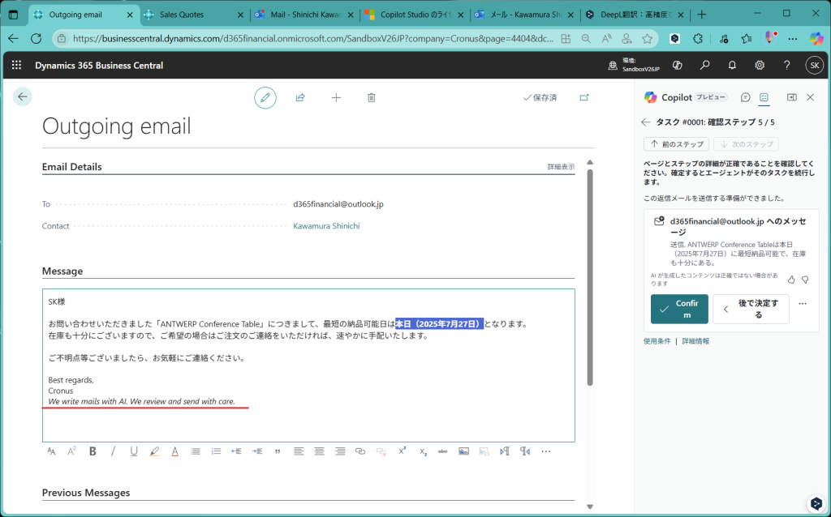The width and height of the screenshot is (831, 517).
Task: Switch to the メール - Kawamura tab
Action: pos(525,15)
